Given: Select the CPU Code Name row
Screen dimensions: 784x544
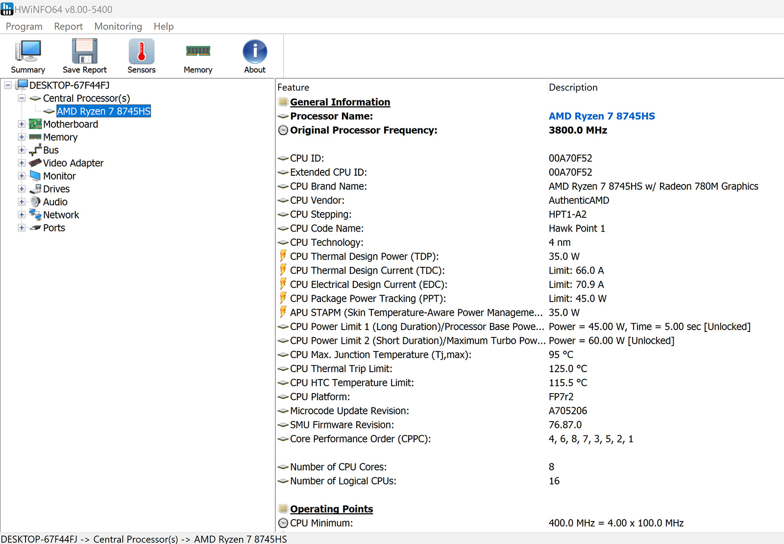Looking at the screenshot, I should (529, 228).
